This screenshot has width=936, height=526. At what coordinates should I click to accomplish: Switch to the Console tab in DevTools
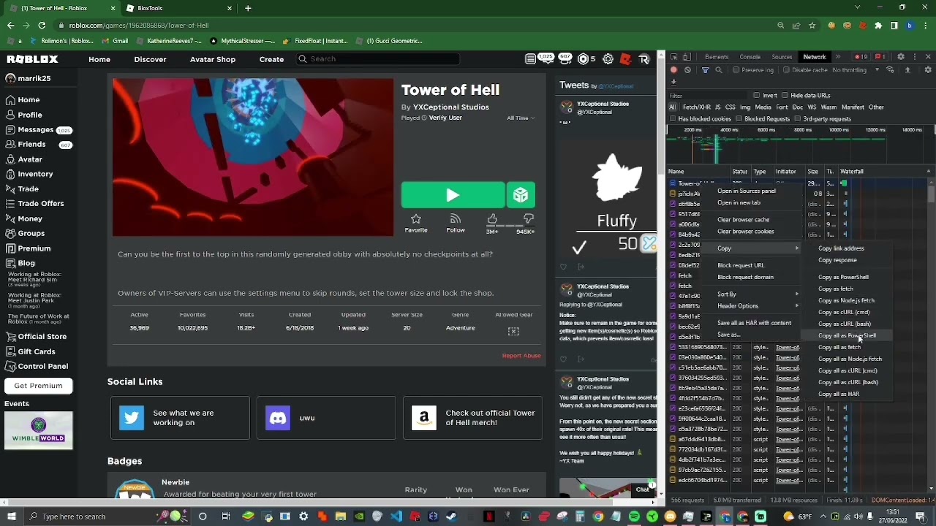[750, 57]
